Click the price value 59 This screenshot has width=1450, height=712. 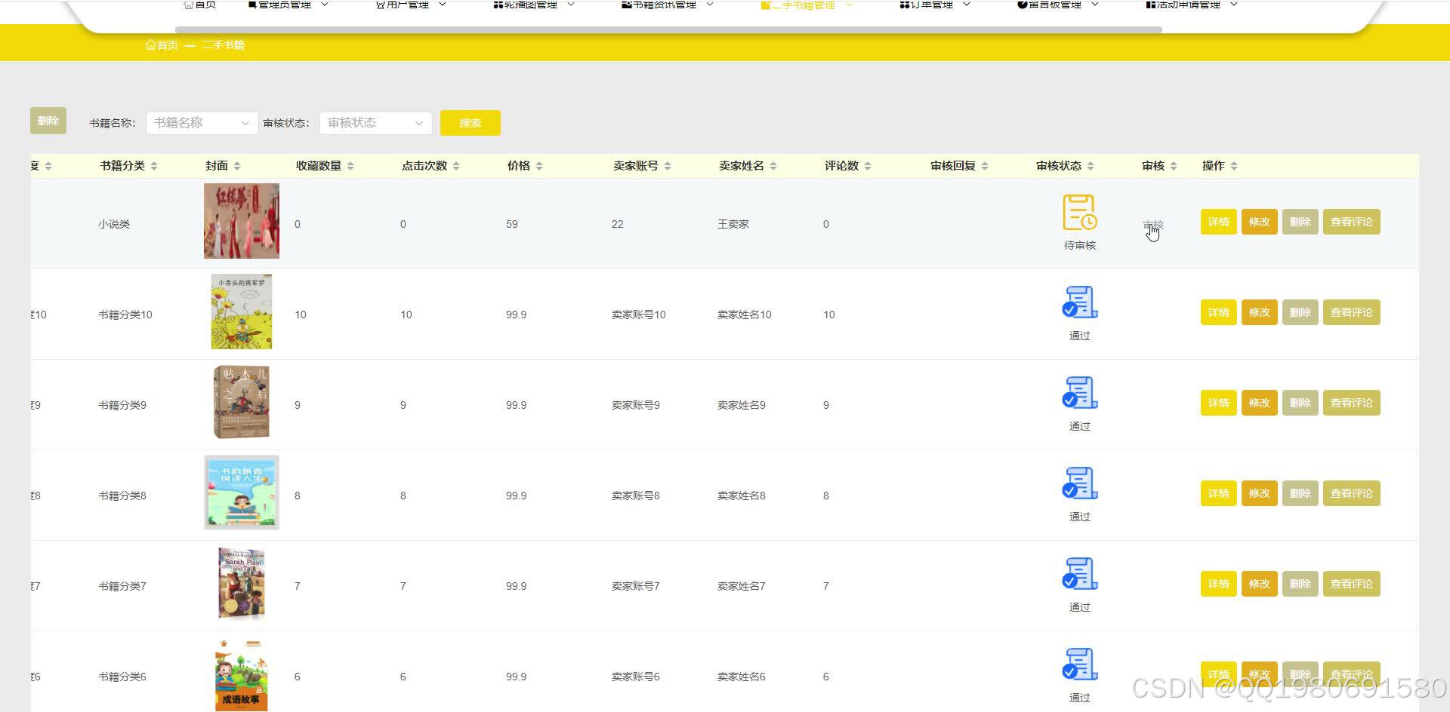[x=512, y=224]
